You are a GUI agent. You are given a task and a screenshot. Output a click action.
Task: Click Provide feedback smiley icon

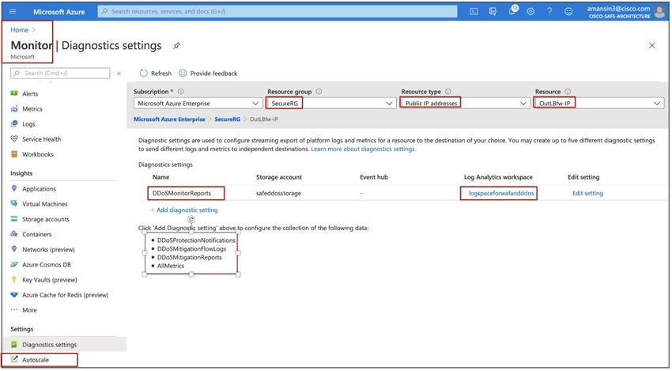183,73
